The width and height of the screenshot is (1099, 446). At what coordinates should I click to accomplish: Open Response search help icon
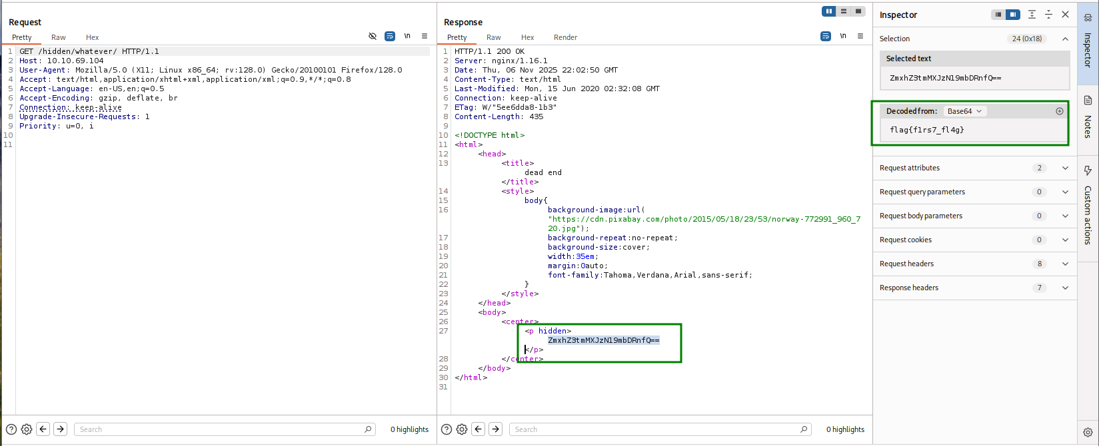tap(447, 429)
